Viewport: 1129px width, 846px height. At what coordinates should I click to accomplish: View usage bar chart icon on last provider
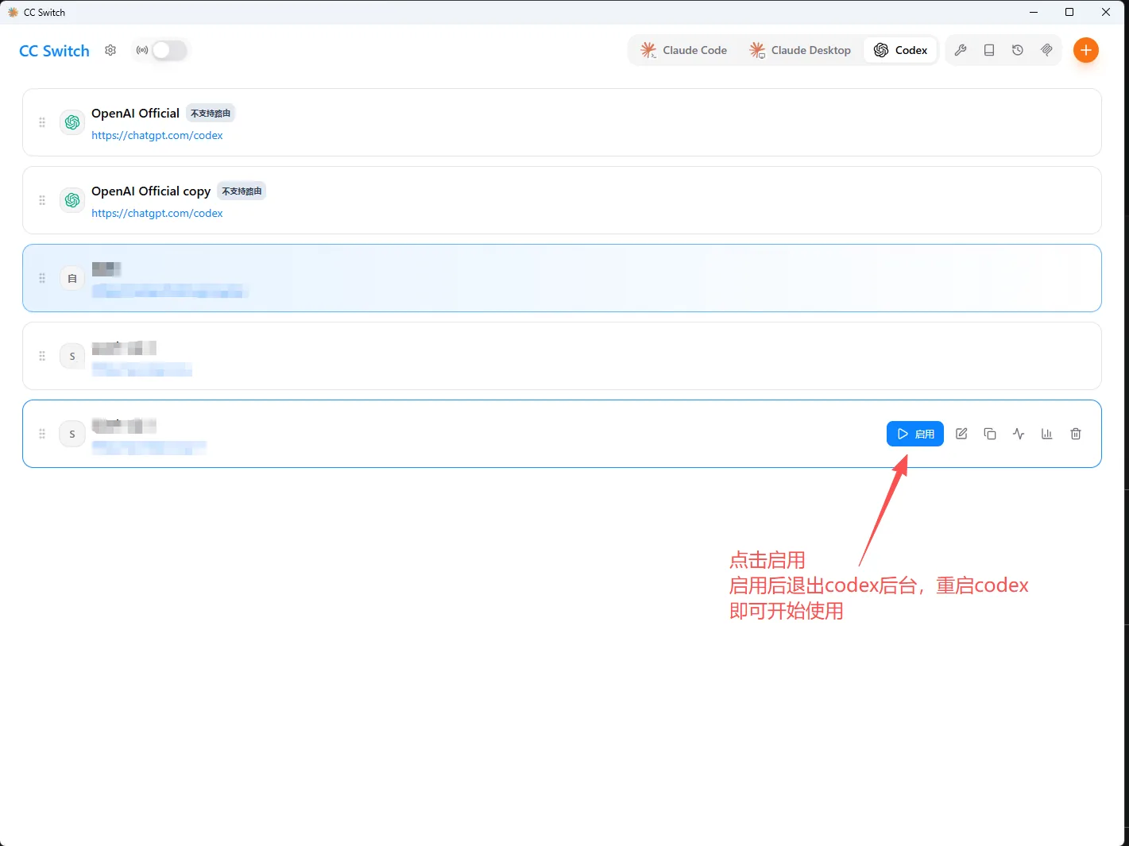coord(1047,434)
